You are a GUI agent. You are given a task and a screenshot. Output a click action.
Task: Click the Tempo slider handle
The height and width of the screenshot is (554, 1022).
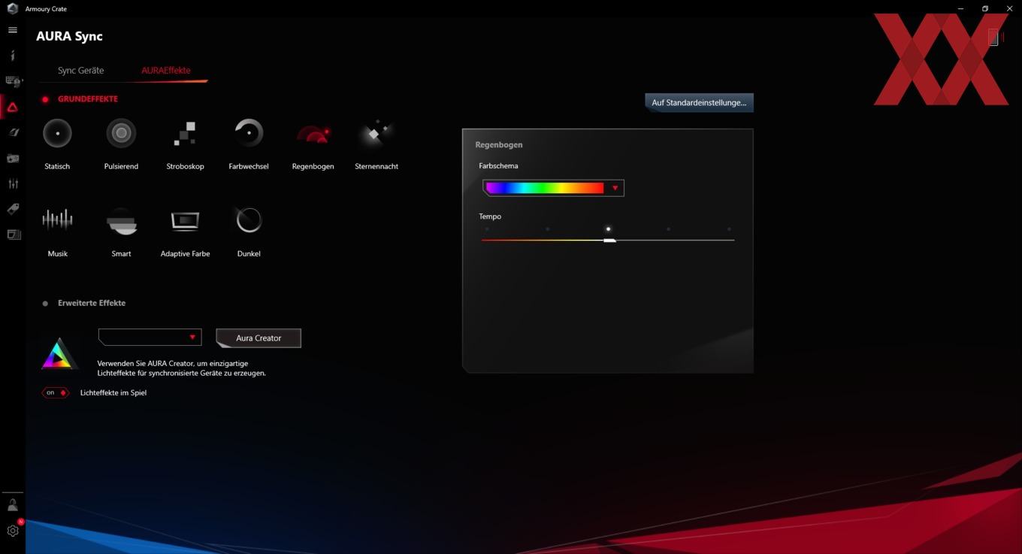[x=609, y=240]
